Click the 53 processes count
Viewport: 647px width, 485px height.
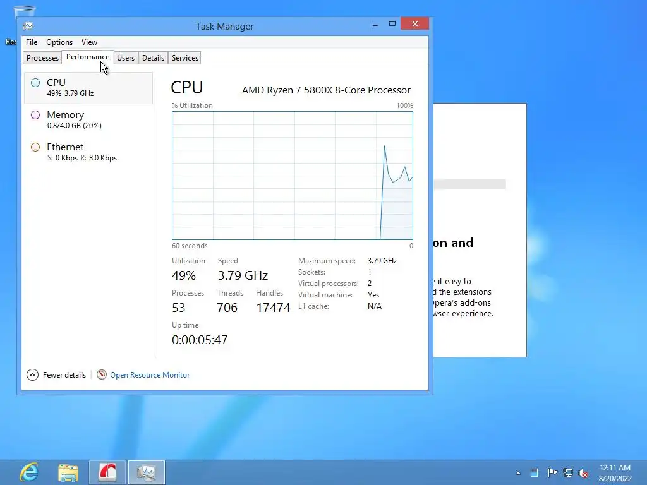tap(179, 308)
